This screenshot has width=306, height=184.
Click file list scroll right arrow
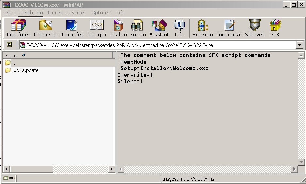click(x=112, y=169)
